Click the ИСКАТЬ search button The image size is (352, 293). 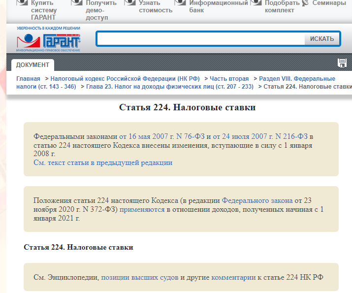tap(322, 39)
